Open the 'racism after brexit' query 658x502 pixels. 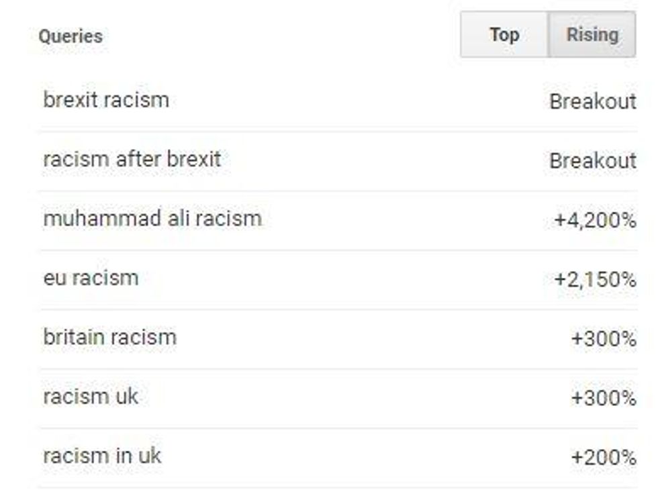132,160
